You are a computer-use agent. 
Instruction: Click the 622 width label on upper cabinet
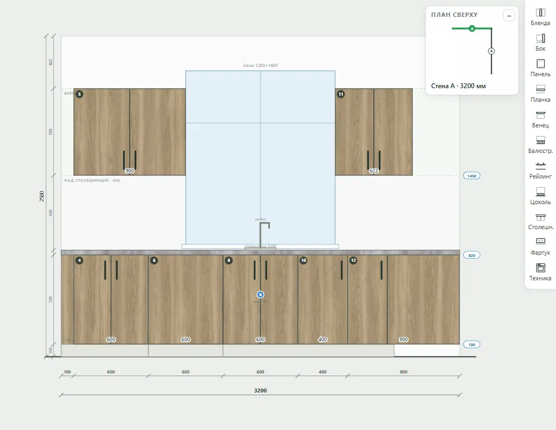click(x=374, y=171)
